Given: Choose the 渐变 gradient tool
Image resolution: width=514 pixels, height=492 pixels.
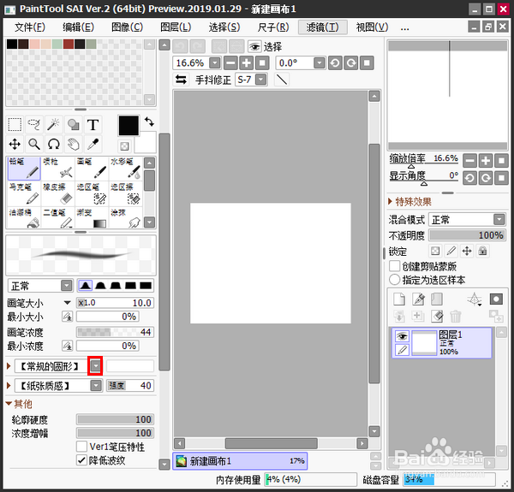Looking at the screenshot, I should [92, 217].
